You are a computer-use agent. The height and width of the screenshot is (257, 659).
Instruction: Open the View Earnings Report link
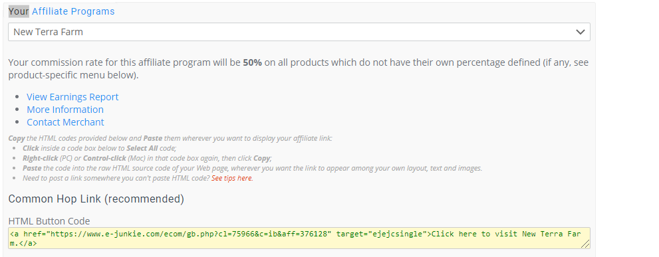click(x=72, y=97)
